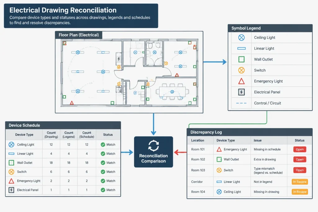Click the green checkmark in the Wall Outlet schedule row
The image size is (318, 212).
[x=103, y=163]
